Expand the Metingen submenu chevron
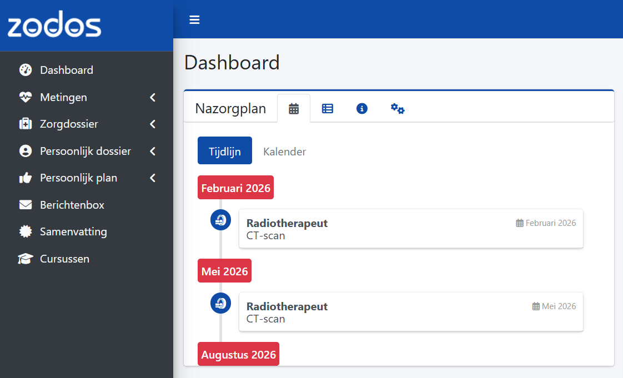 (x=153, y=98)
